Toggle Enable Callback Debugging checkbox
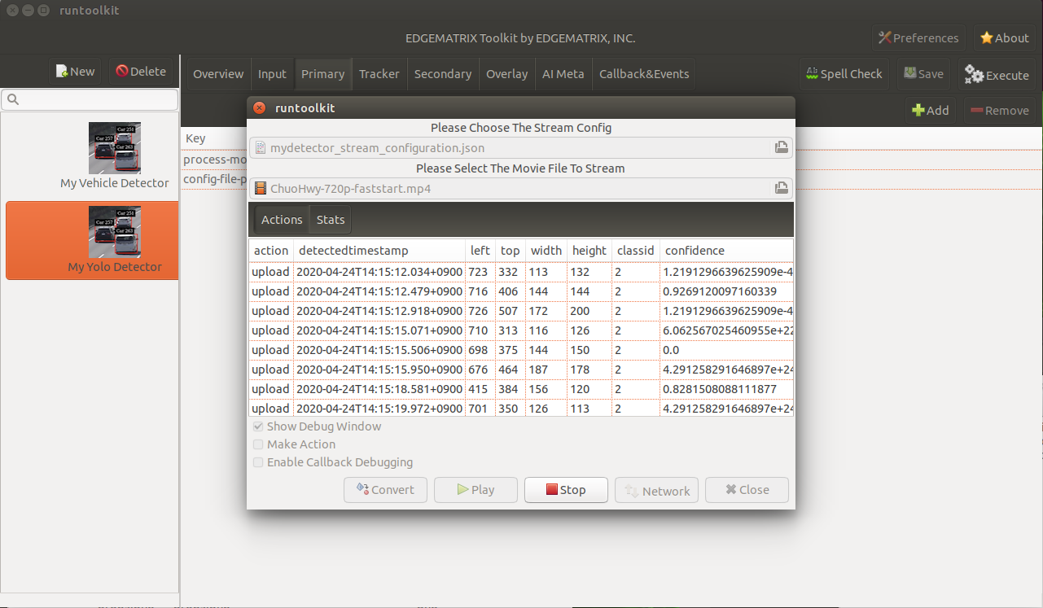This screenshot has width=1043, height=608. (258, 462)
